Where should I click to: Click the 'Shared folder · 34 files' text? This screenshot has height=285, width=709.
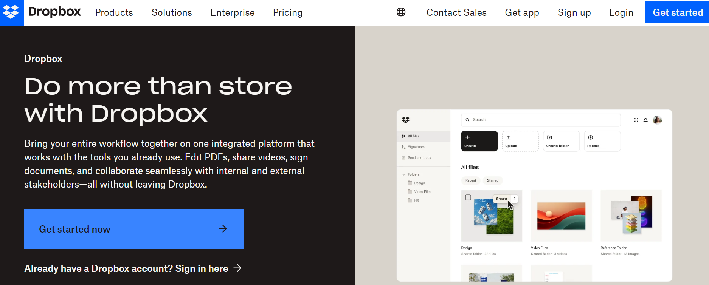478,254
